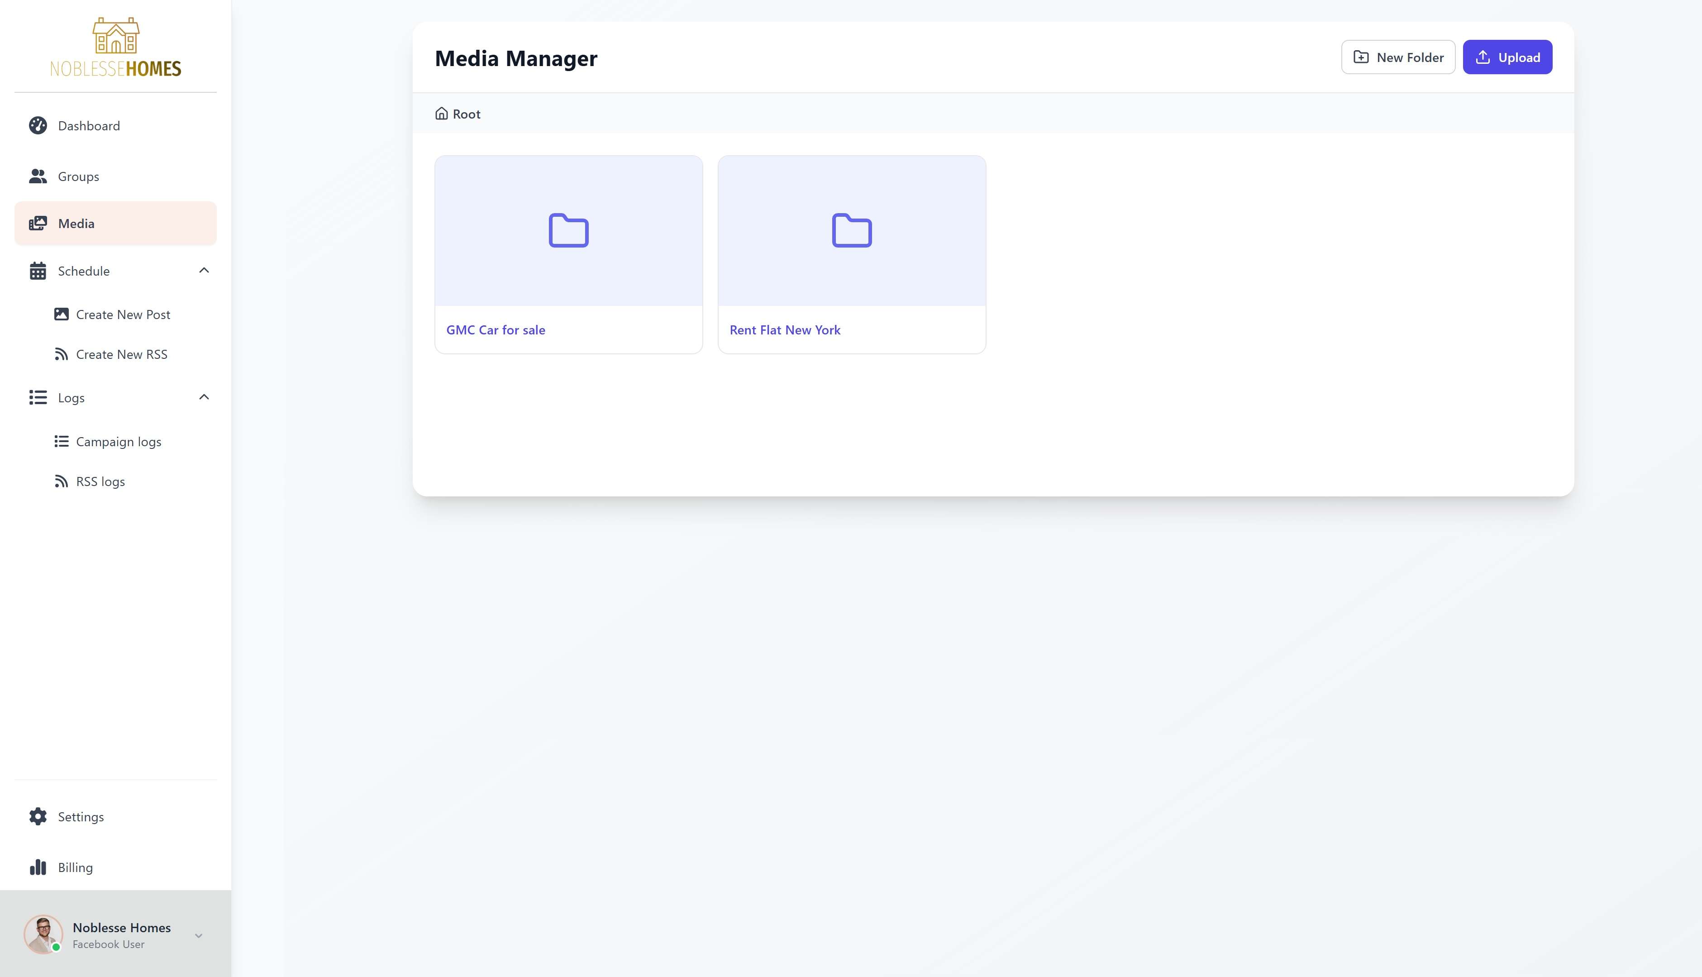Go to Dashboard in the sidebar
Screen dimensions: 1702x977
115,125
